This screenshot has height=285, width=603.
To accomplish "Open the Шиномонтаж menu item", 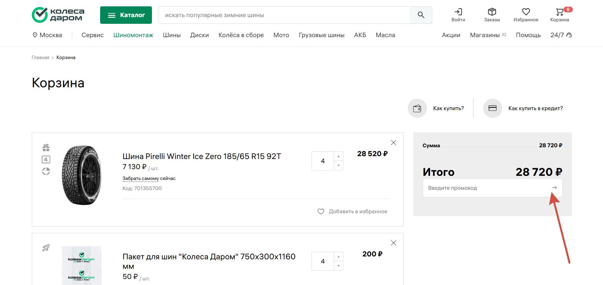I will tap(133, 35).
